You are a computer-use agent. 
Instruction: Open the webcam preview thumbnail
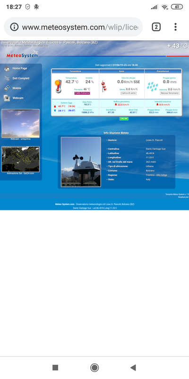click(20, 123)
